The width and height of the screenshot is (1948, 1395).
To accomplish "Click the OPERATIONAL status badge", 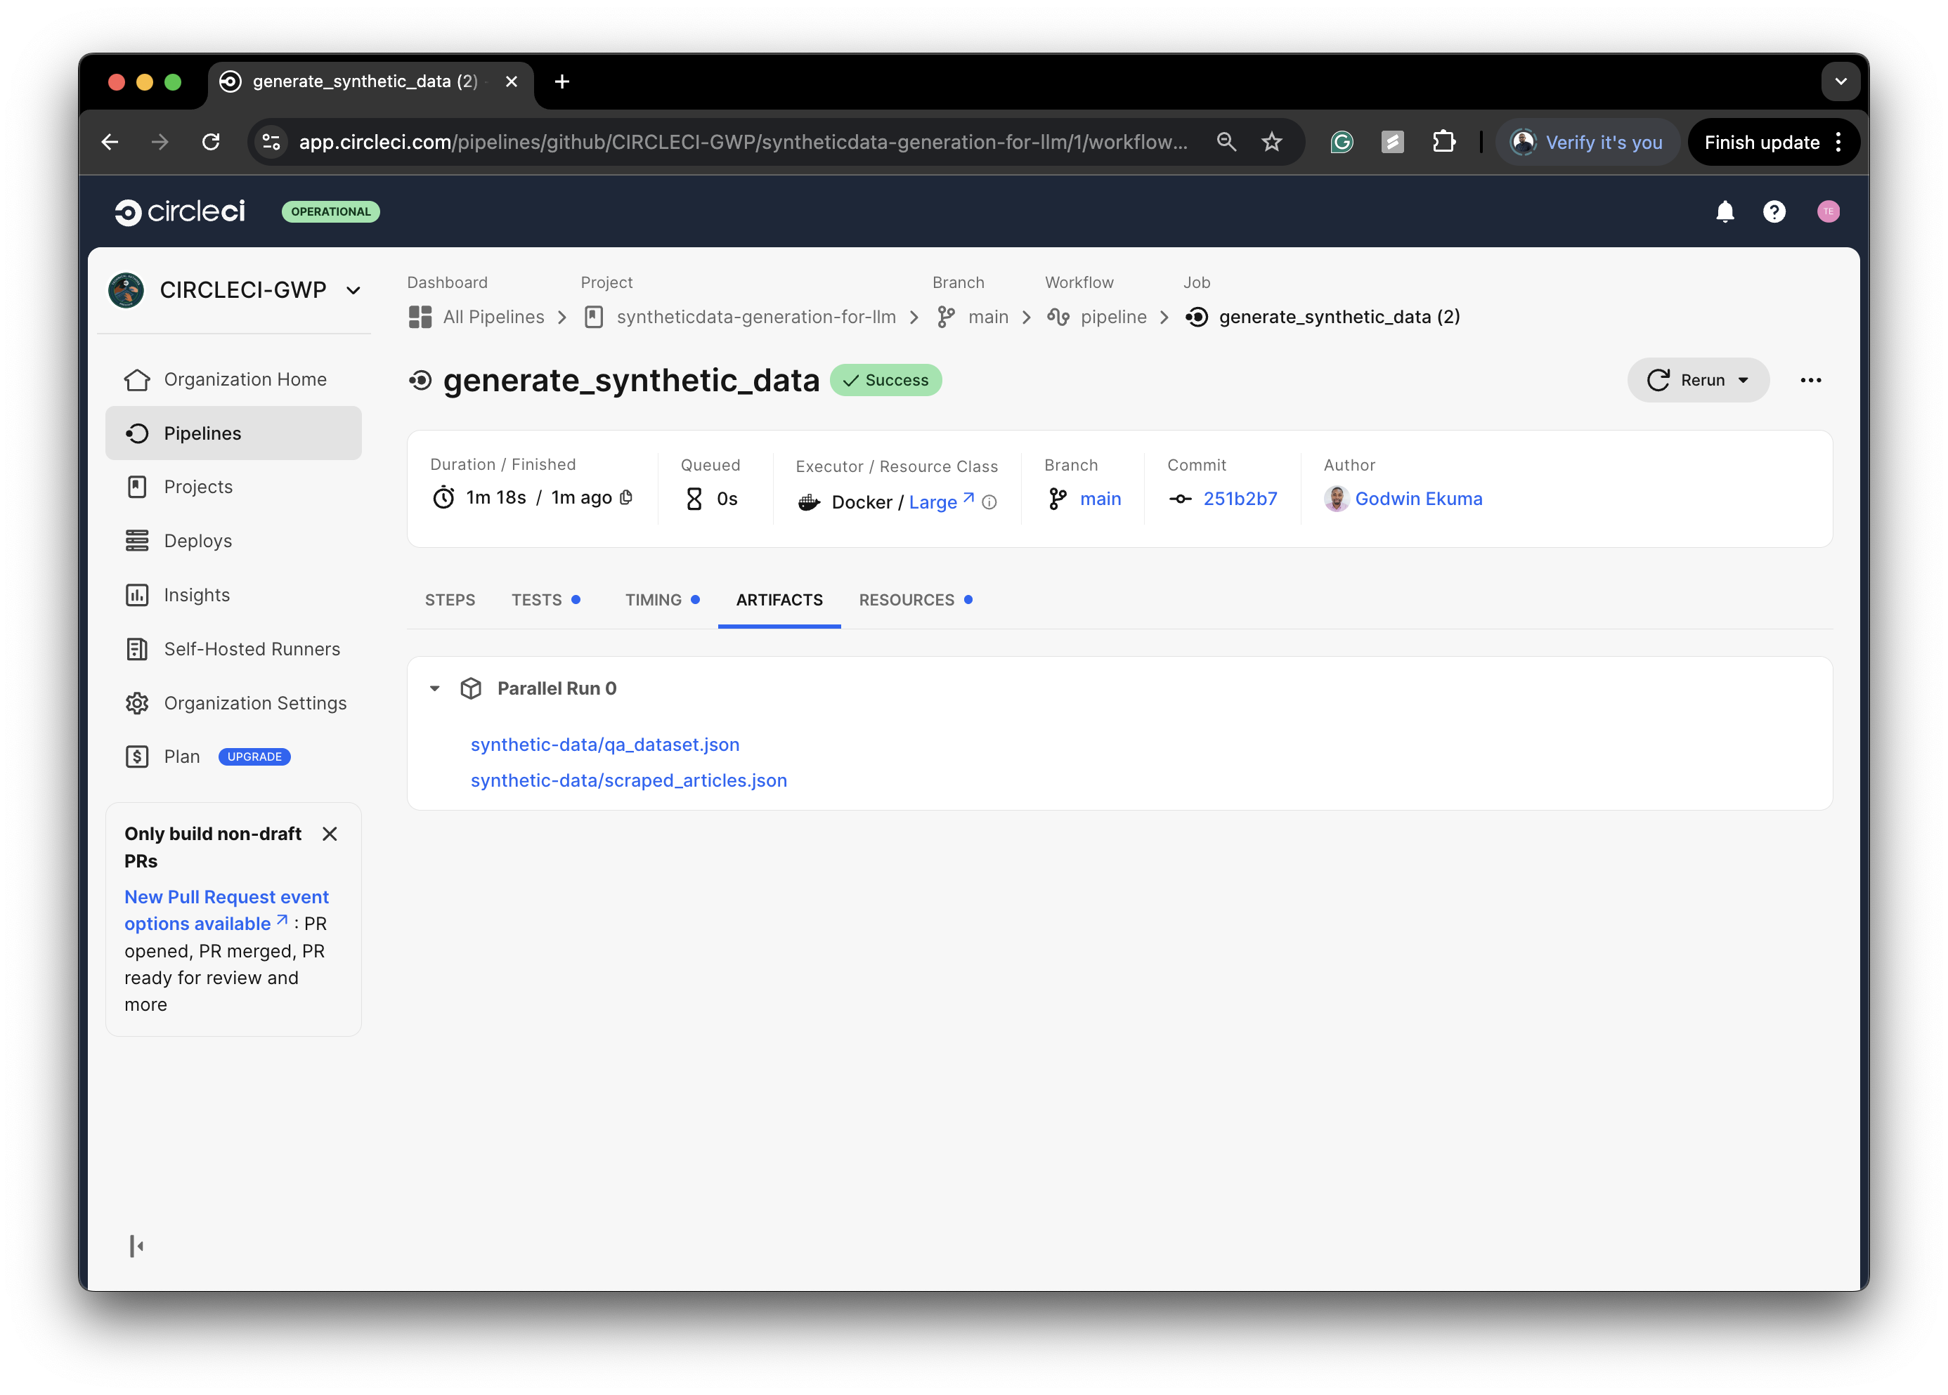I will click(x=331, y=212).
